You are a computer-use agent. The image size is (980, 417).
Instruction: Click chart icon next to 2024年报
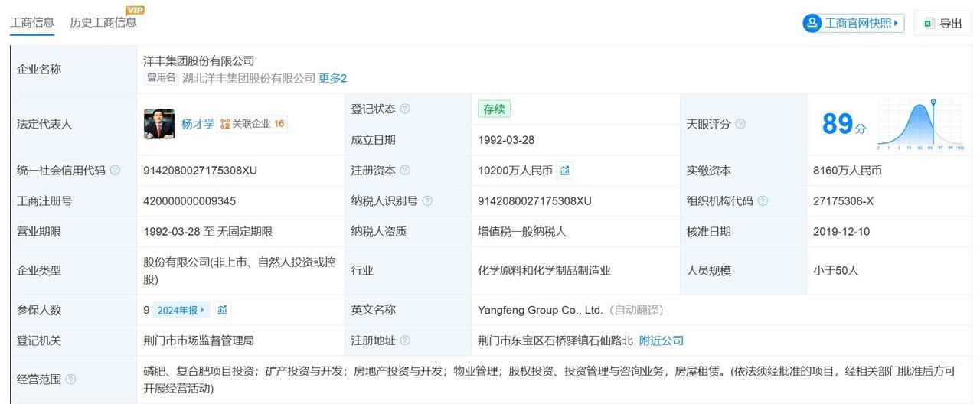(x=222, y=310)
